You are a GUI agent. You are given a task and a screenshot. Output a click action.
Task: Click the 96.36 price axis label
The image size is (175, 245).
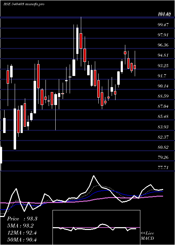click(163, 45)
